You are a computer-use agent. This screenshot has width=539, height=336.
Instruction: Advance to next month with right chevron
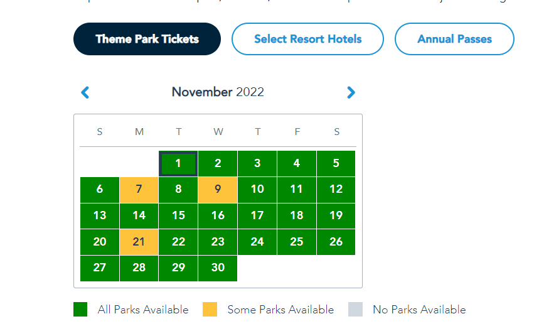point(351,92)
